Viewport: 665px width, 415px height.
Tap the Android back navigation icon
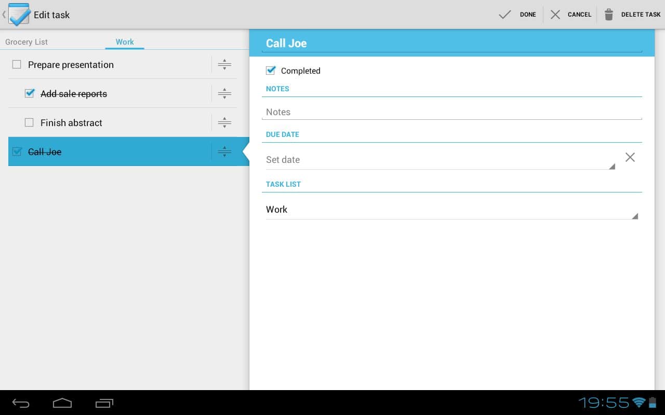click(x=21, y=403)
